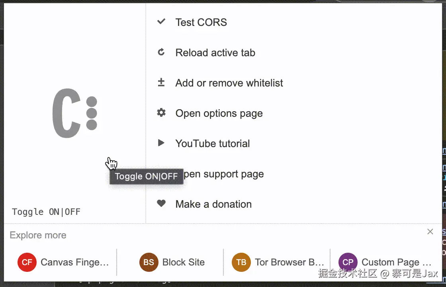The image size is (446, 287).
Task: Open options page entry
Action: coord(219,113)
